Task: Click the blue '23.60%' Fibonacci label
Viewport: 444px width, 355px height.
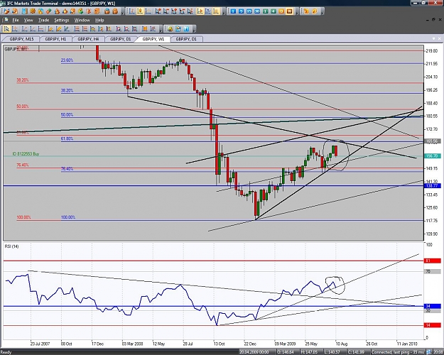Action: coord(67,60)
